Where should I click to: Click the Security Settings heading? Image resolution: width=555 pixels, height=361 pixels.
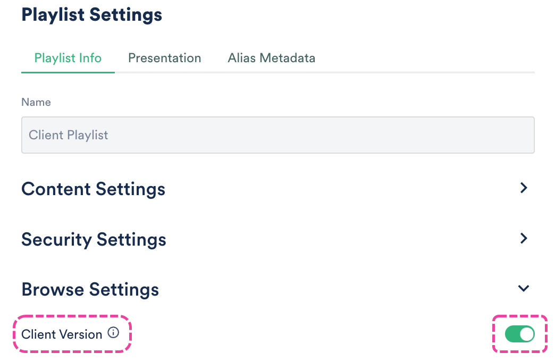94,239
